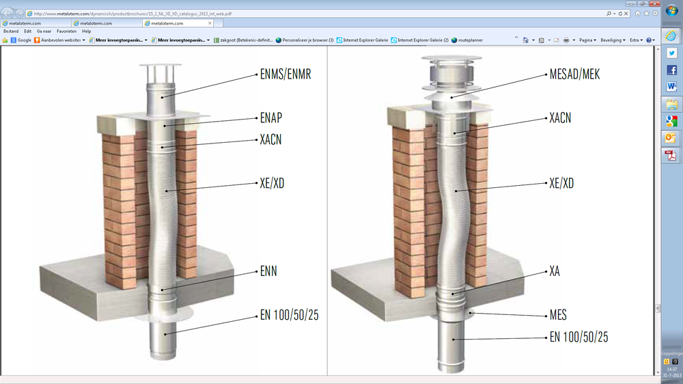This screenshot has width=683, height=384.
Task: Open the Home page icon
Action: 638,14
